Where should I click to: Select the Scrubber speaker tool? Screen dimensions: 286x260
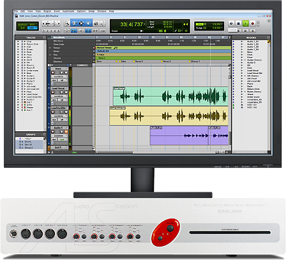(96, 24)
